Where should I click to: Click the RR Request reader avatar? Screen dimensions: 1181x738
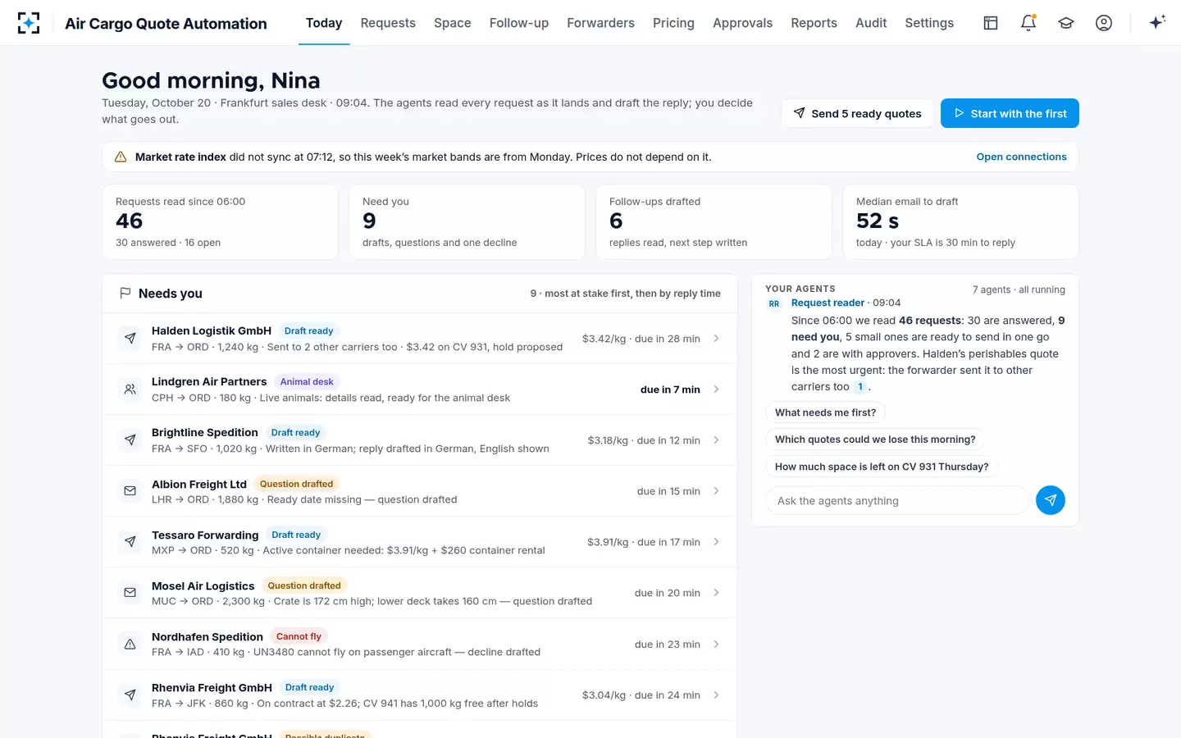click(x=774, y=304)
